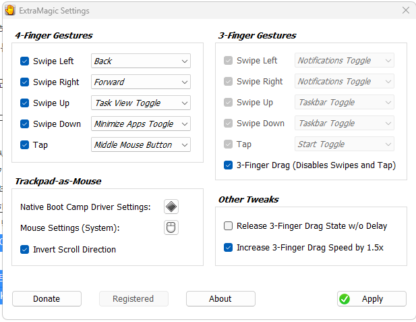Disable Invert Scroll Direction

click(x=25, y=250)
